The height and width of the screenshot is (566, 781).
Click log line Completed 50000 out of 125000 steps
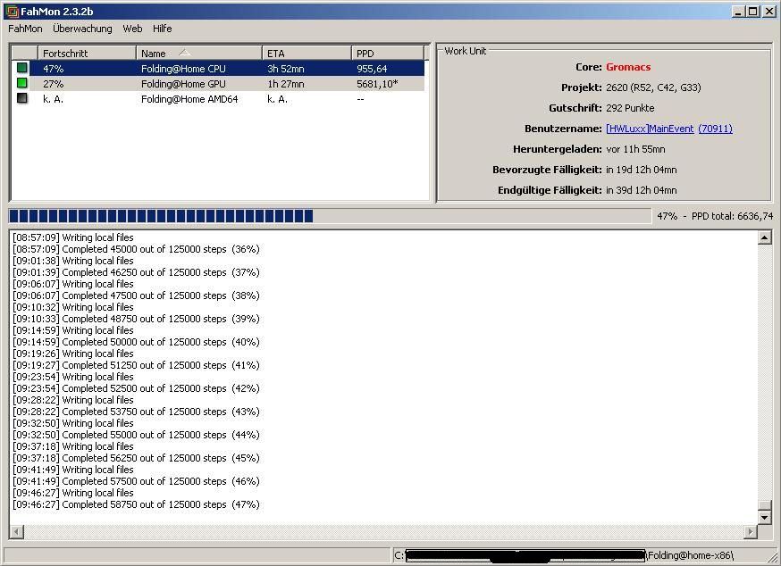pyautogui.click(x=136, y=342)
